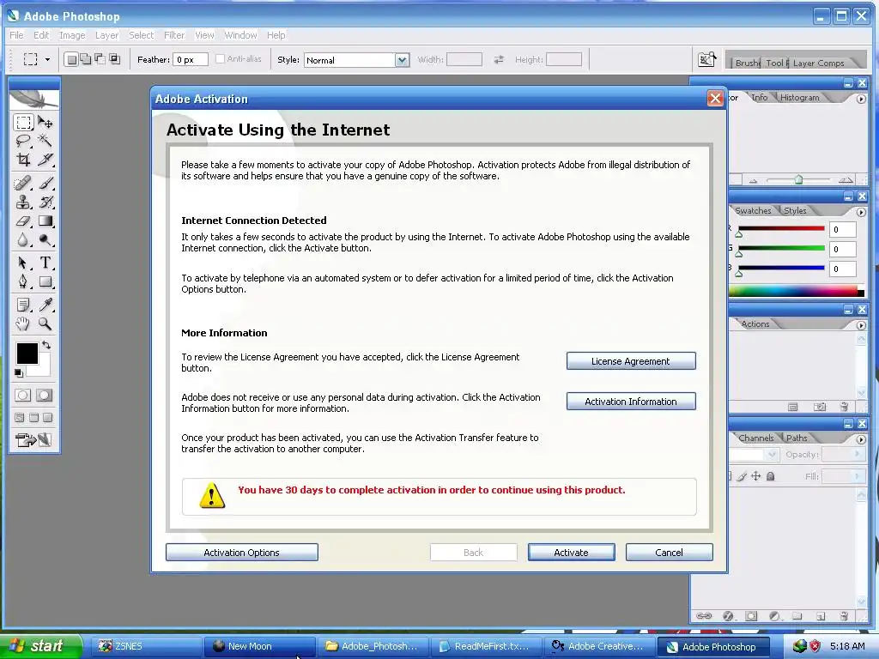Select the Type tool
Image resolution: width=879 pixels, height=659 pixels.
tap(45, 263)
